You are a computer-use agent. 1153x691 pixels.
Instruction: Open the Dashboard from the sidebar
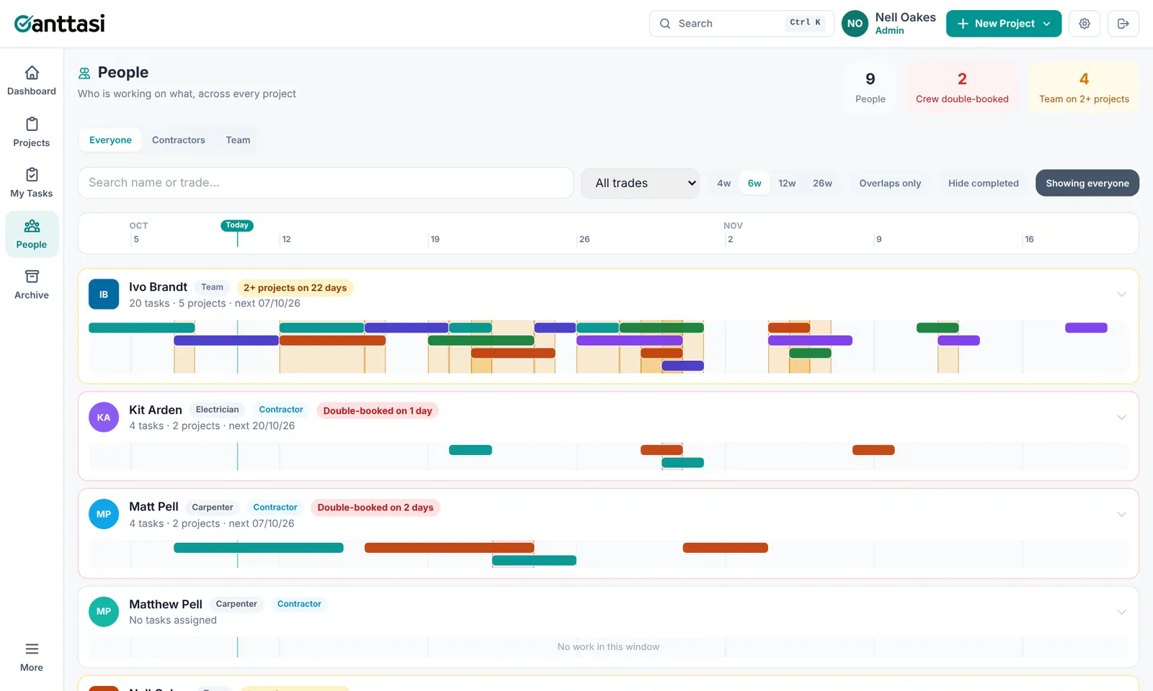click(32, 81)
